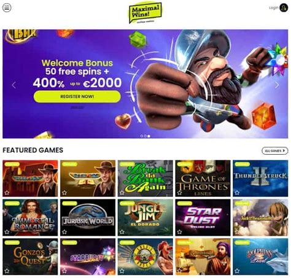The image size is (291, 278).
Task: Star the Dolphin's Pearl game
Action: (237, 271)
